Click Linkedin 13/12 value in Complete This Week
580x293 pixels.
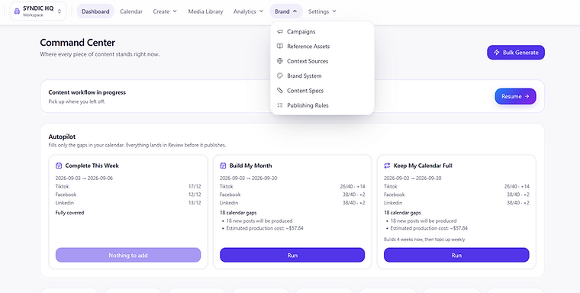pyautogui.click(x=195, y=203)
